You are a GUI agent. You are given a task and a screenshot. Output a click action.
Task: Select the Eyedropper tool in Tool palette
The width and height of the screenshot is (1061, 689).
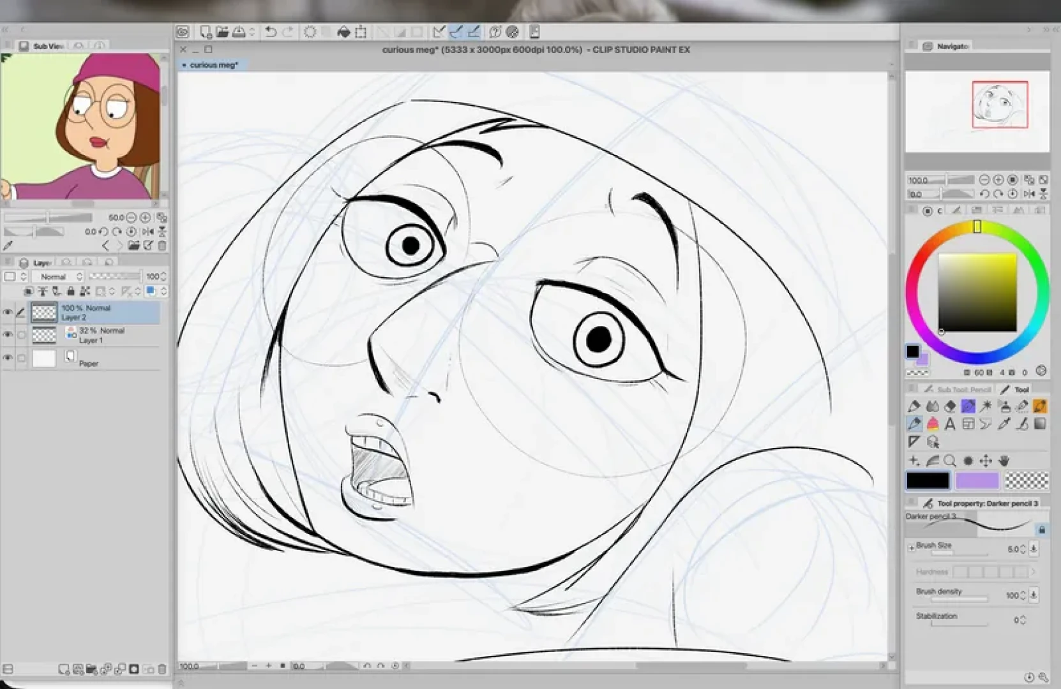[x=1004, y=424]
